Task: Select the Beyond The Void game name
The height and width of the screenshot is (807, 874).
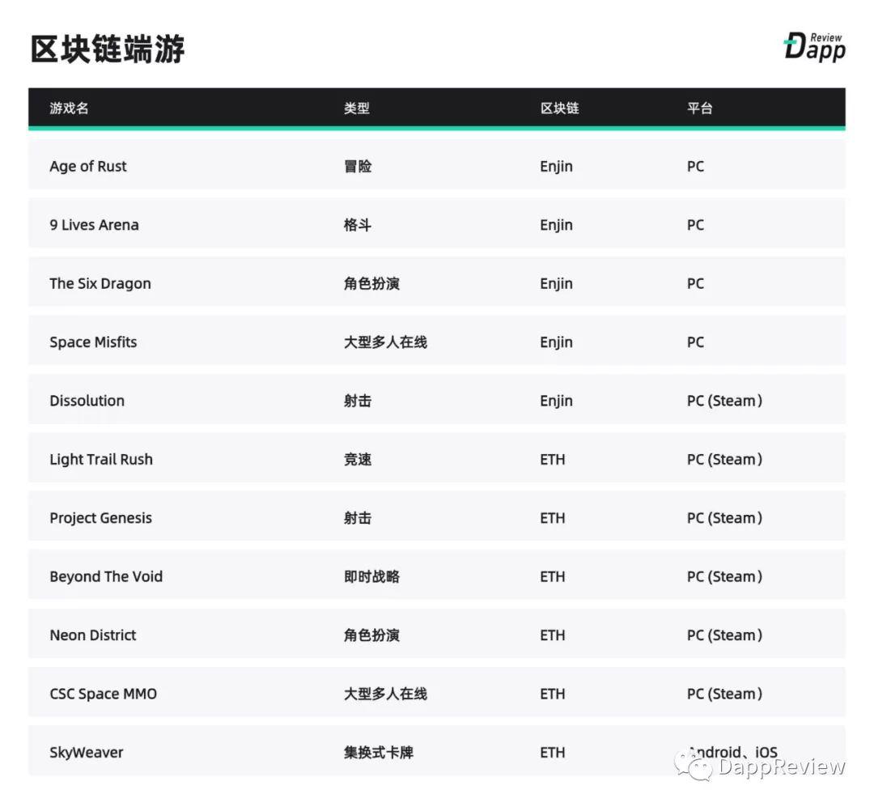Action: point(106,576)
